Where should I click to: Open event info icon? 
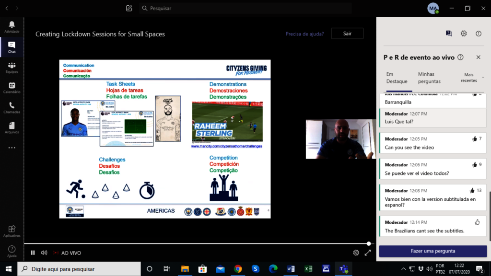coord(479,34)
